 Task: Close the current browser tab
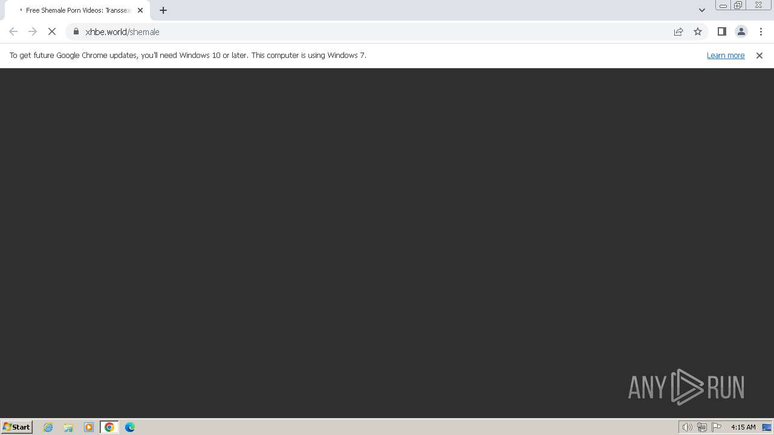point(140,10)
